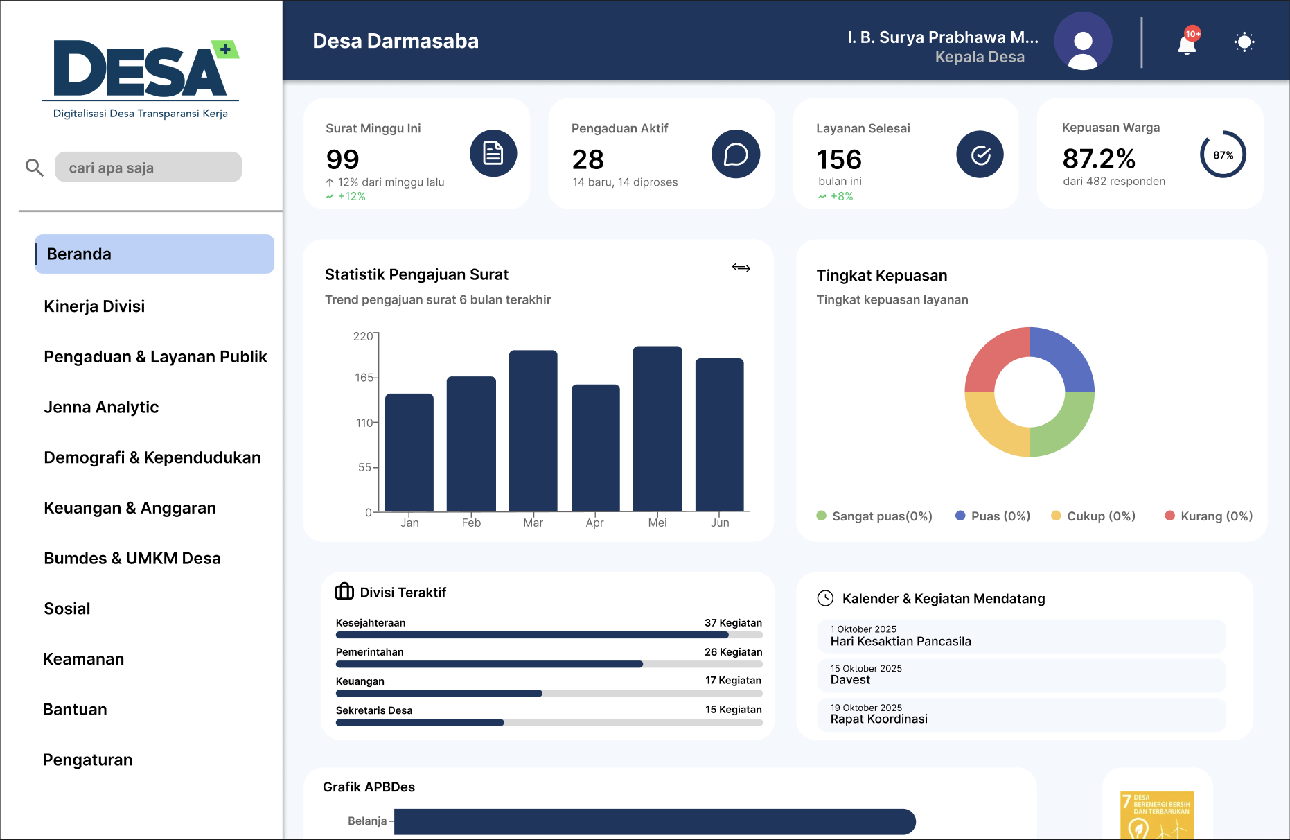The image size is (1290, 840).
Task: Click the Divisi Teraktif briefcase icon
Action: 344,591
